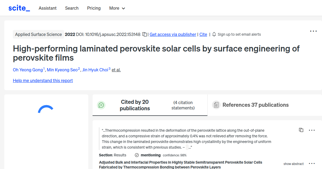The image size is (322, 169).
Task: Copy the DOI using the clipboard icon
Action: point(144,34)
